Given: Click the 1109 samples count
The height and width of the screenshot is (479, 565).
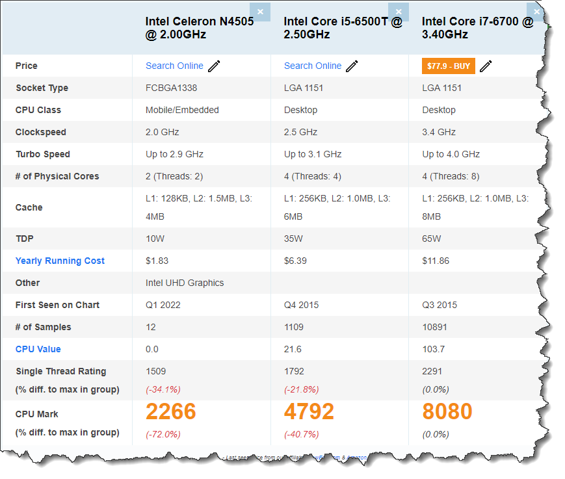Looking at the screenshot, I should (x=294, y=327).
